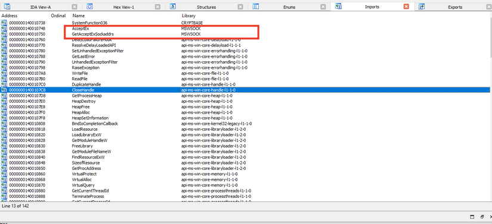492x224 pixels.
Task: Click the Enums tab icon
Action: point(255,7)
